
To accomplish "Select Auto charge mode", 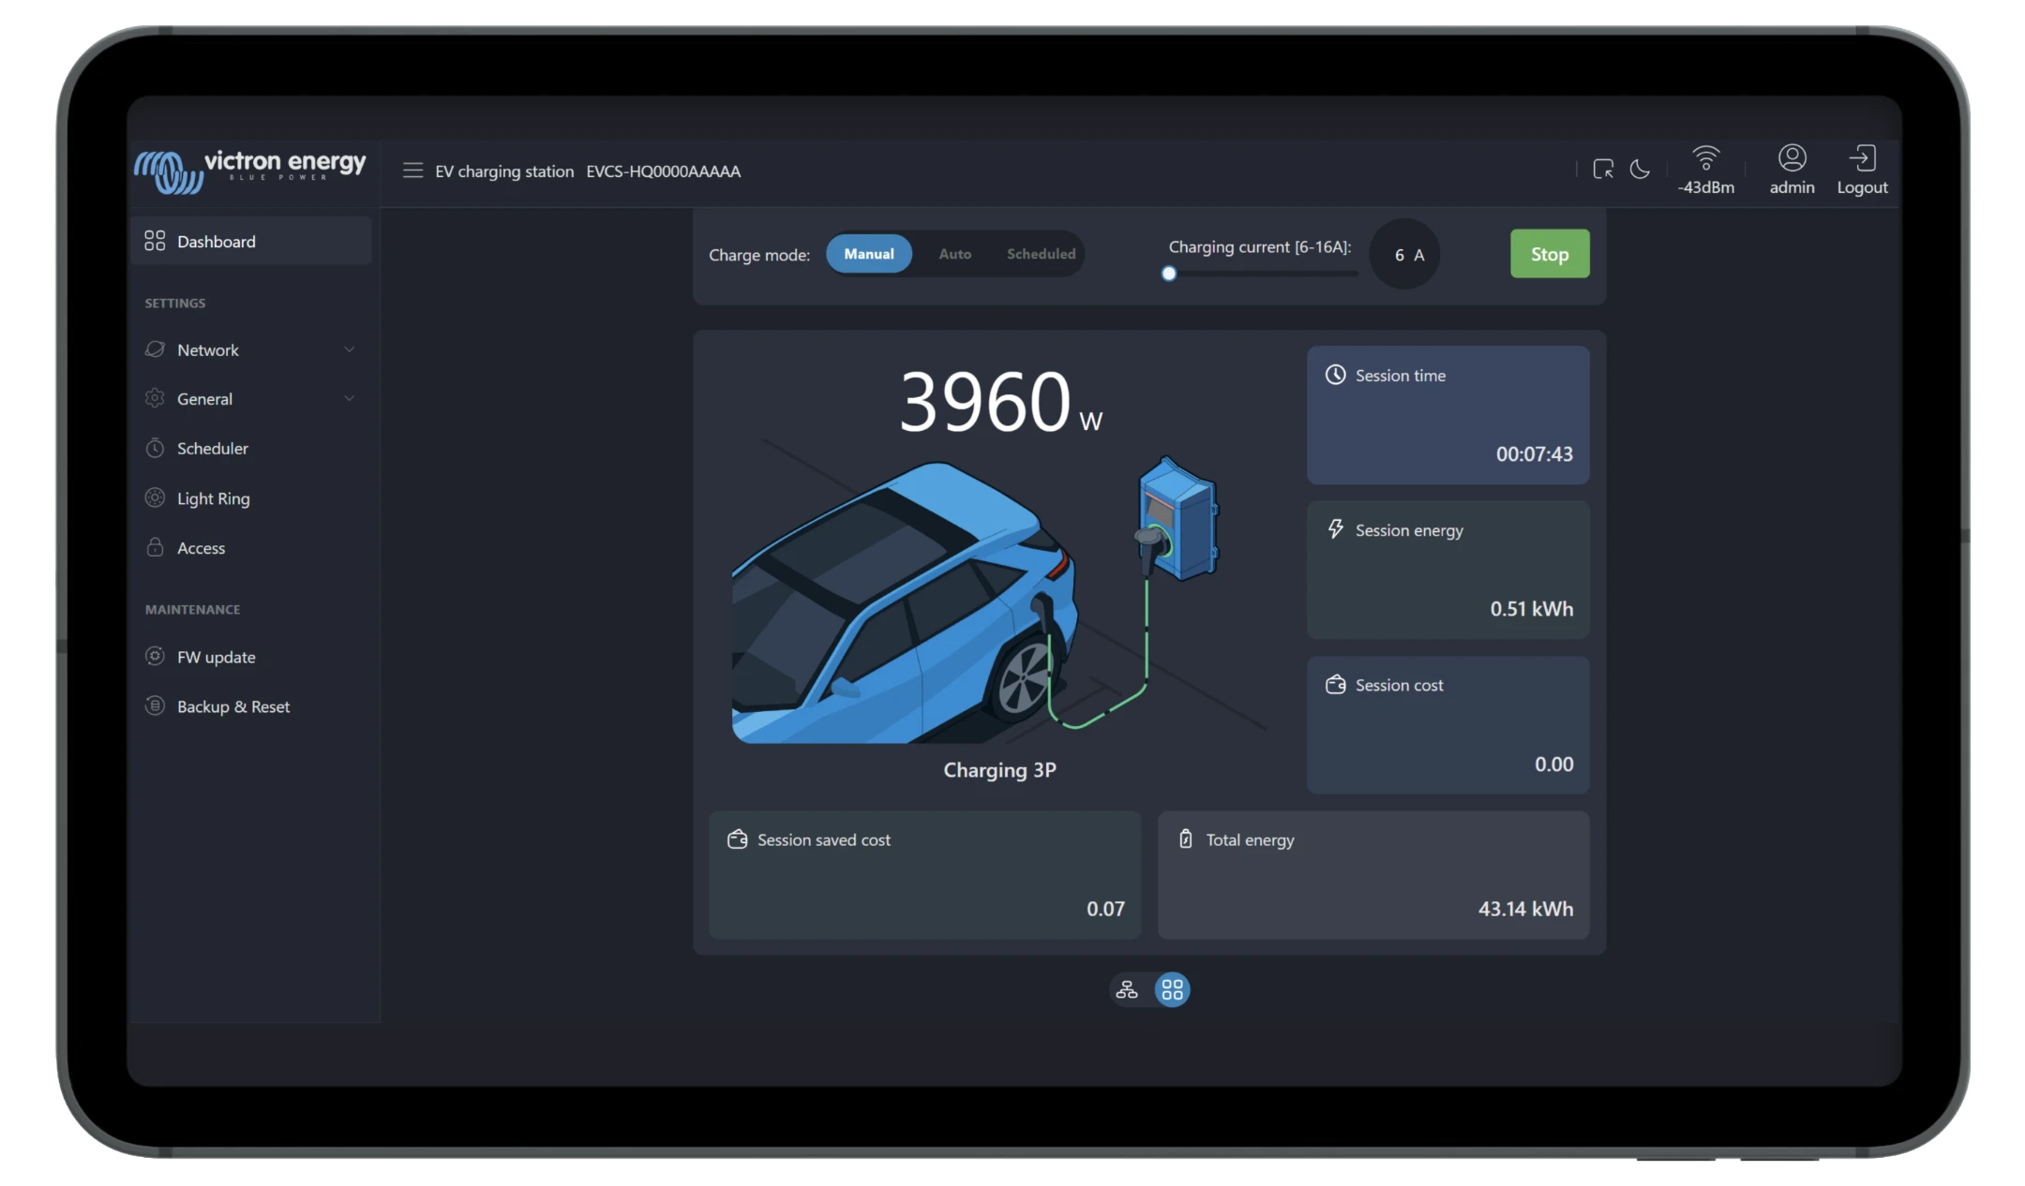I will tap(953, 253).
